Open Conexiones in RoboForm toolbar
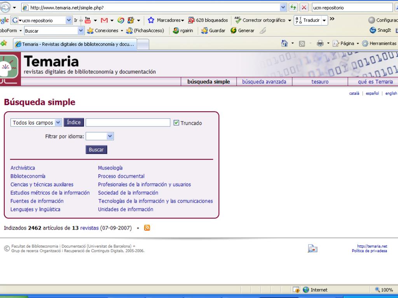Viewport: 398px width, 298px height. [103, 31]
